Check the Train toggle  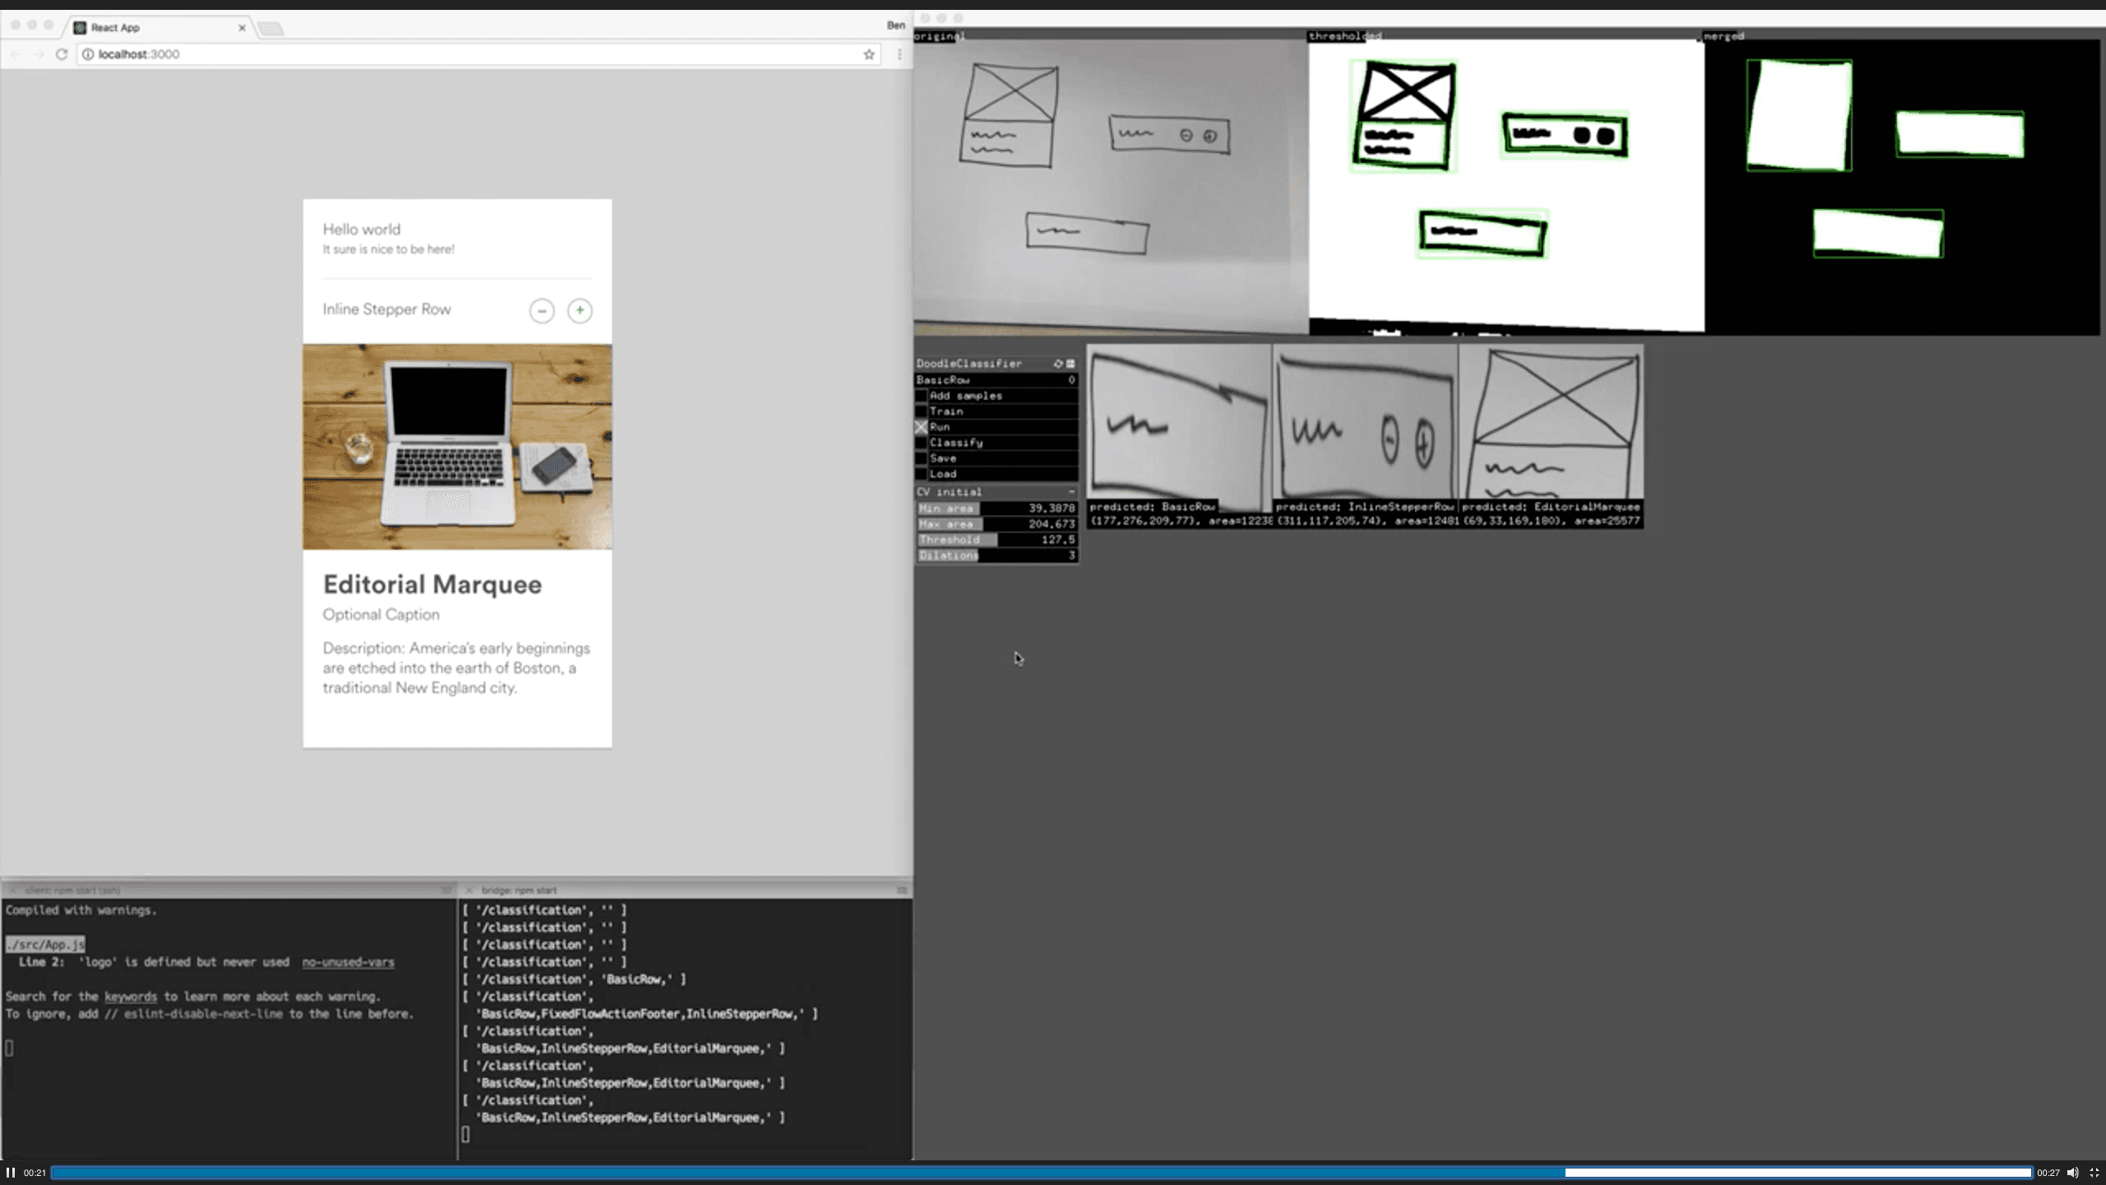921,411
